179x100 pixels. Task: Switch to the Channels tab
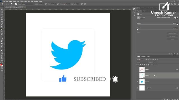pyautogui.click(x=143, y=56)
